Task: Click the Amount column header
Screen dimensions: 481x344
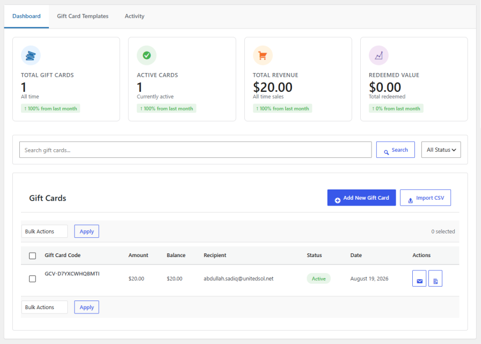Action: [139, 255]
